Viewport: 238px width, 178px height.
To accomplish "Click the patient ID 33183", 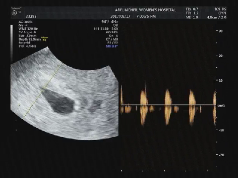I will click(31, 16).
